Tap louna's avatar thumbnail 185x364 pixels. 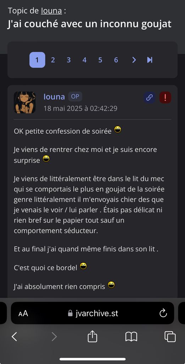[x=25, y=102]
